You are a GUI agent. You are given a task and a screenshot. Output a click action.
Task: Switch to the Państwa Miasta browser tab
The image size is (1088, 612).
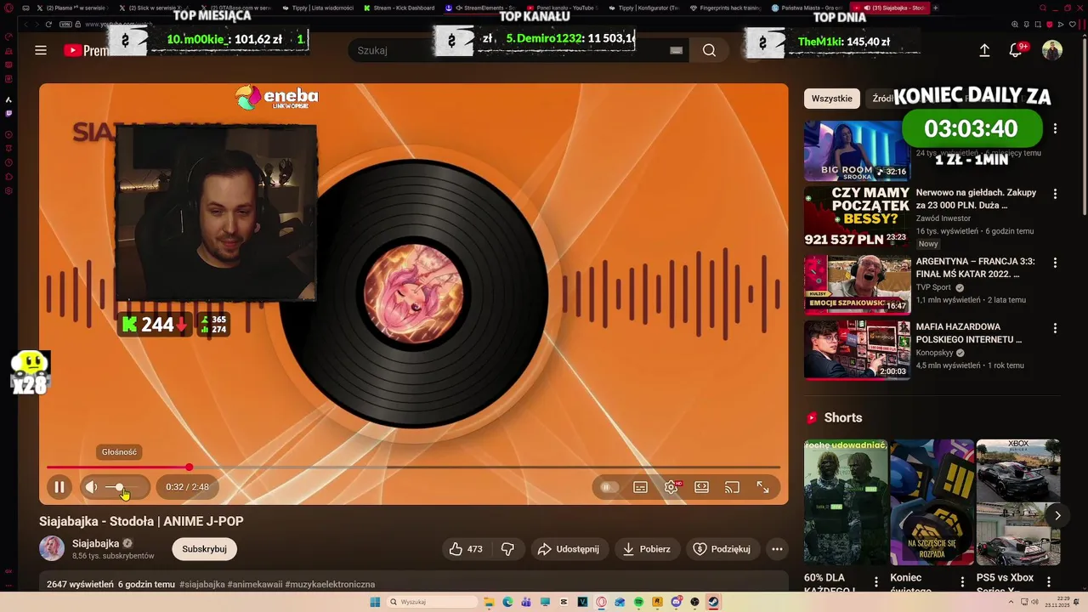pos(806,8)
